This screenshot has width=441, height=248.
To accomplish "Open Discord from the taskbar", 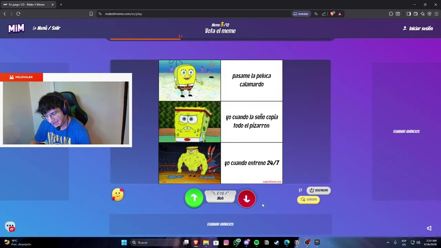I will (246, 242).
